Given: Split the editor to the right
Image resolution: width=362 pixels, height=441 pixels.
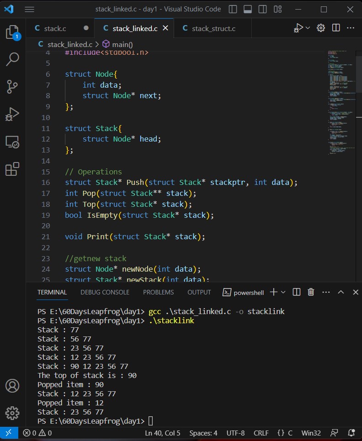Looking at the screenshot, I should (x=336, y=28).
